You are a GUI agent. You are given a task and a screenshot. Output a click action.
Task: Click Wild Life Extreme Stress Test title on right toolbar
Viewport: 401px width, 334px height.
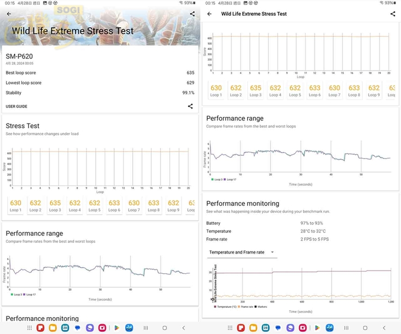[254, 14]
